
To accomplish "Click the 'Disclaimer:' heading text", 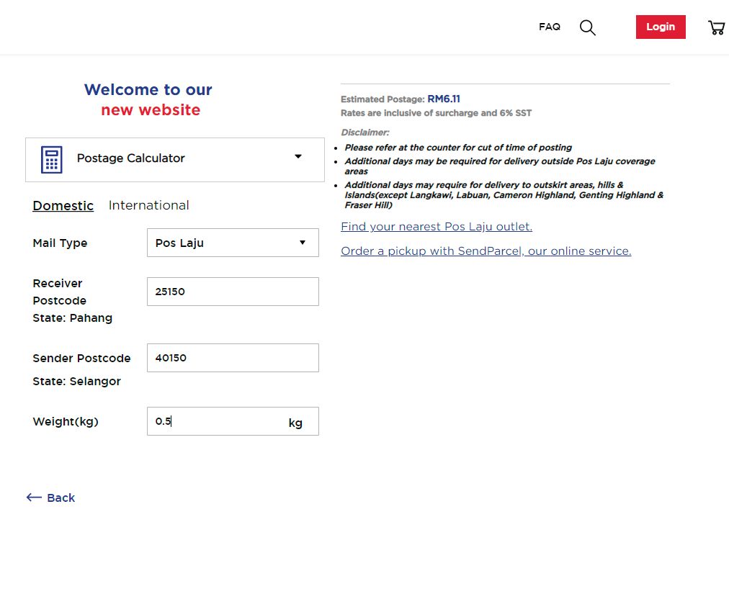I will 365,132.
